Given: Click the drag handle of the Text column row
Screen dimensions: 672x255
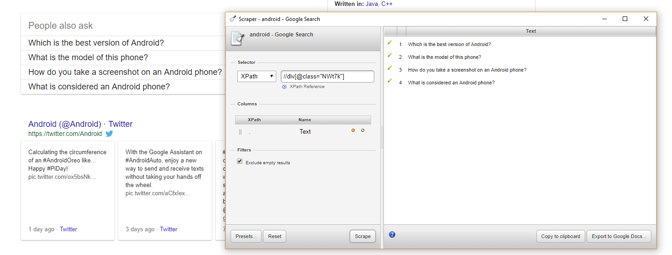Looking at the screenshot, I should [240, 132].
